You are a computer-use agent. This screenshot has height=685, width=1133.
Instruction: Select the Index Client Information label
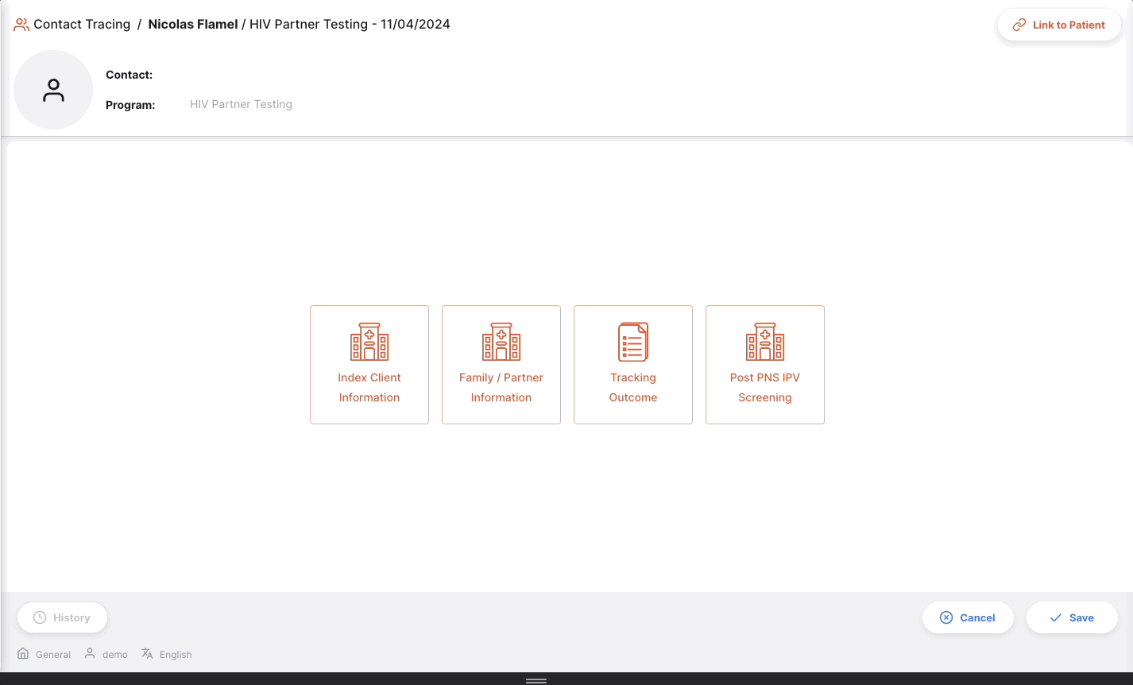click(x=369, y=388)
